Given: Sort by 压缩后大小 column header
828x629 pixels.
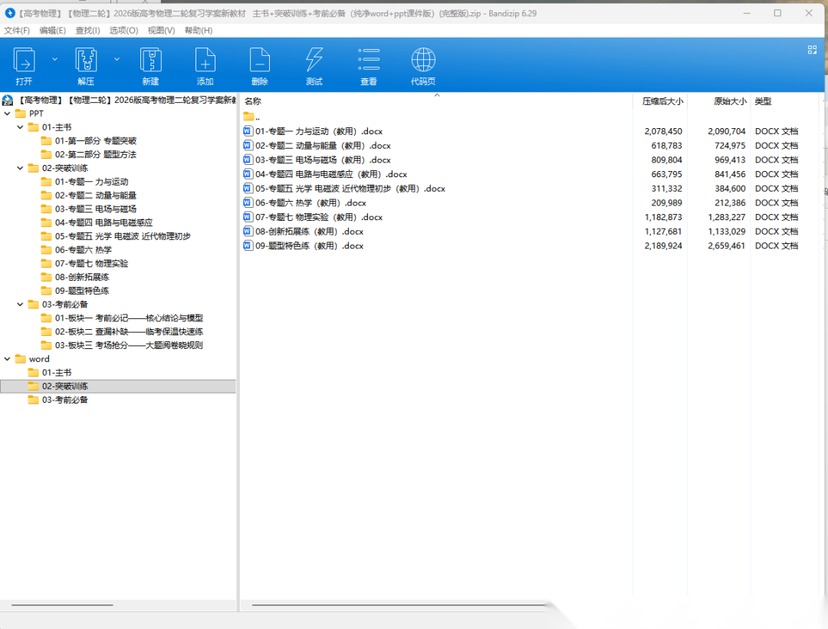Looking at the screenshot, I should coord(662,101).
